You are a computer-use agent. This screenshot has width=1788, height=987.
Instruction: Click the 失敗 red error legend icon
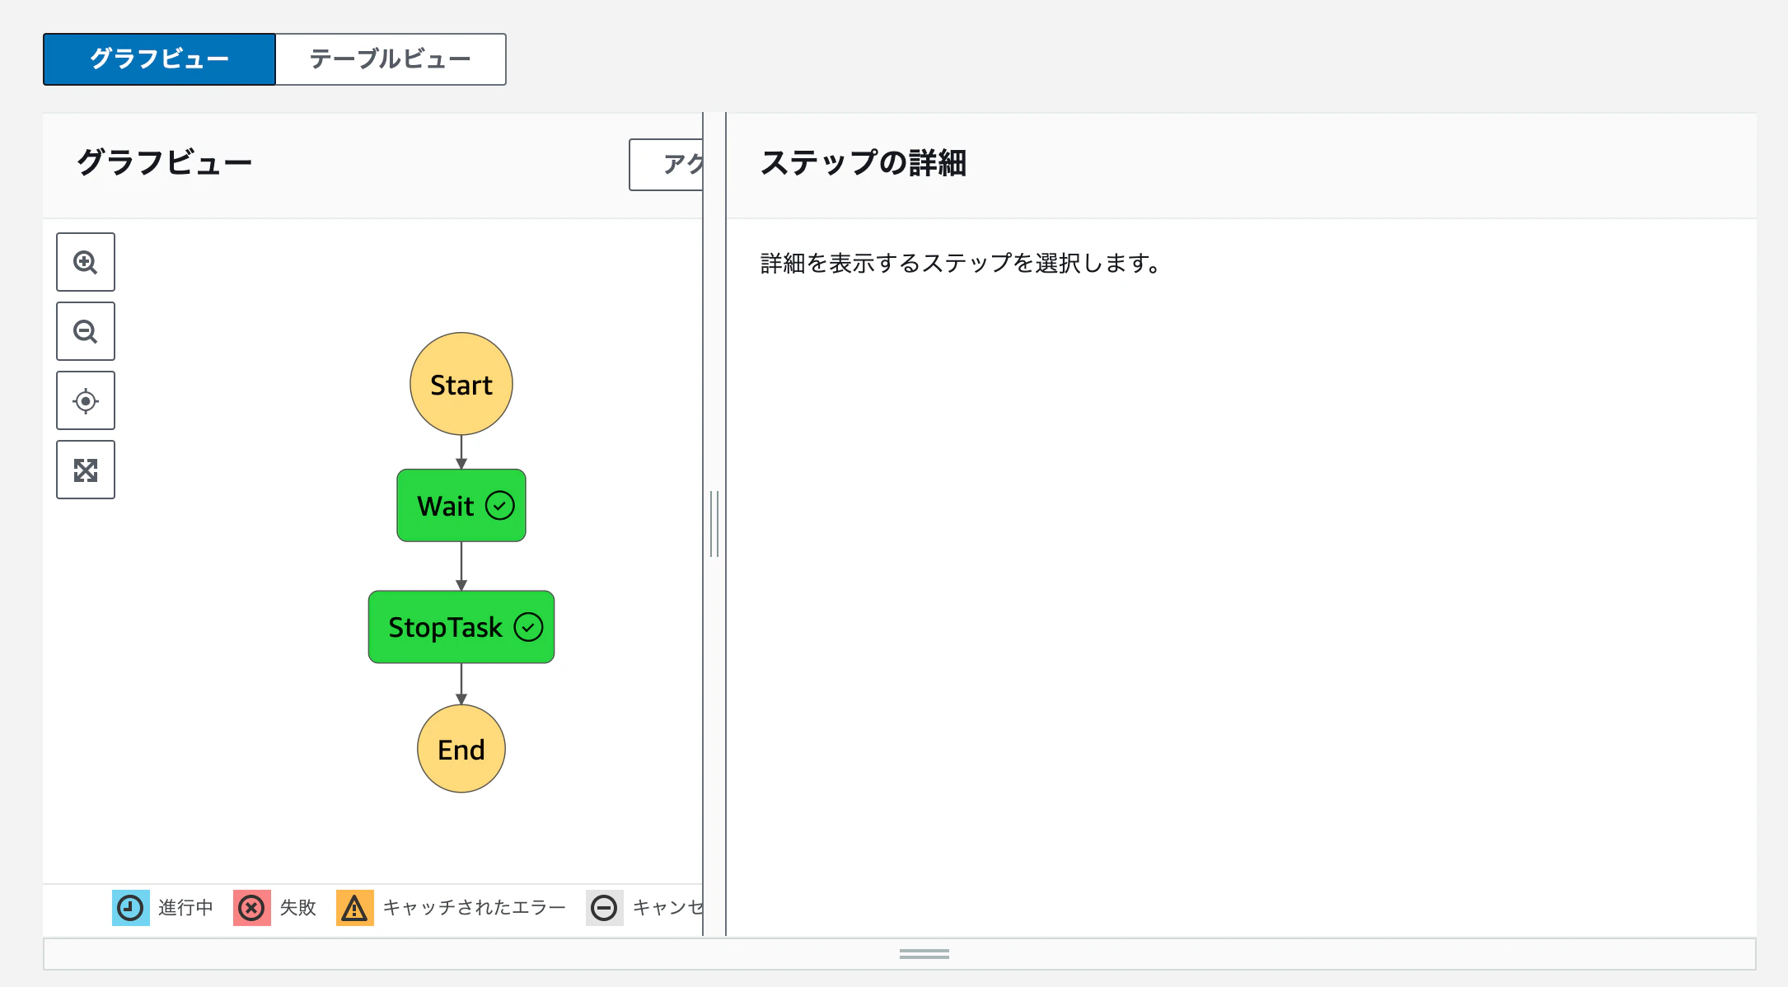pos(251,907)
